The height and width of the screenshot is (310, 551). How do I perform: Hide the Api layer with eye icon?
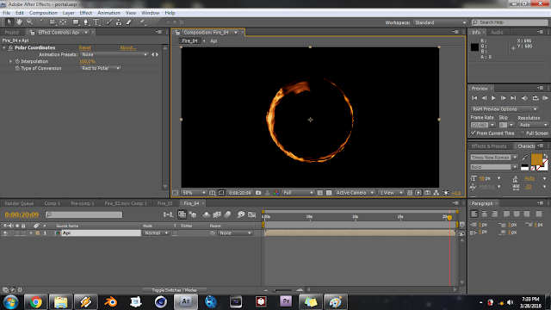(5, 233)
